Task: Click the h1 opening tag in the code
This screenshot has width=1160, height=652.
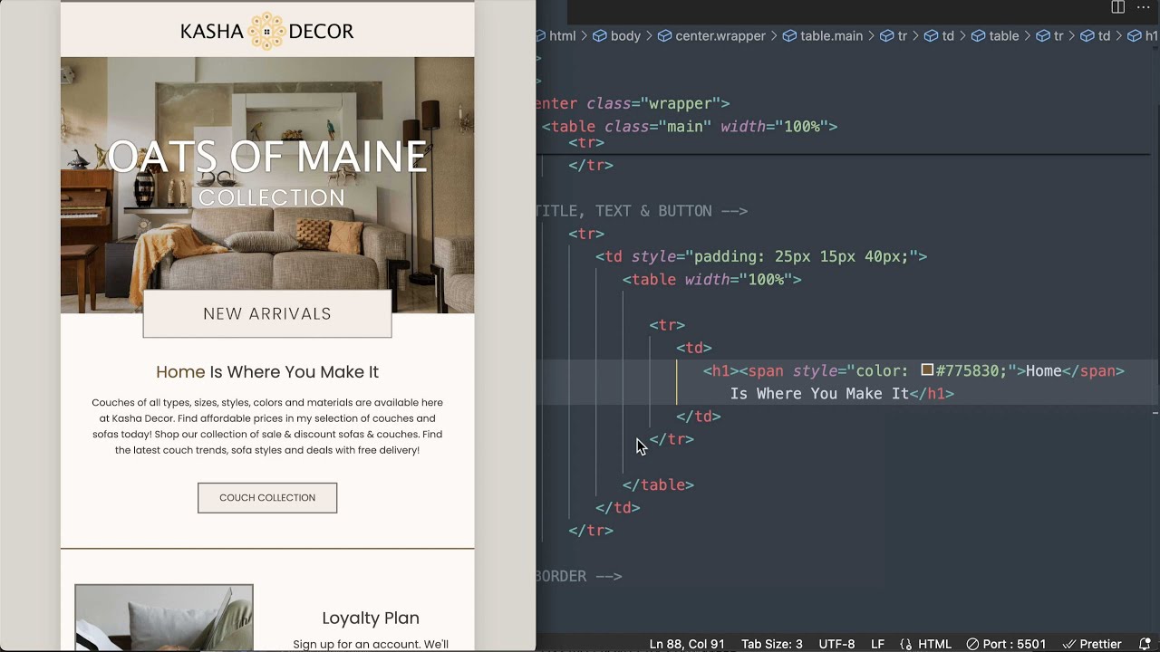Action: [x=720, y=370]
